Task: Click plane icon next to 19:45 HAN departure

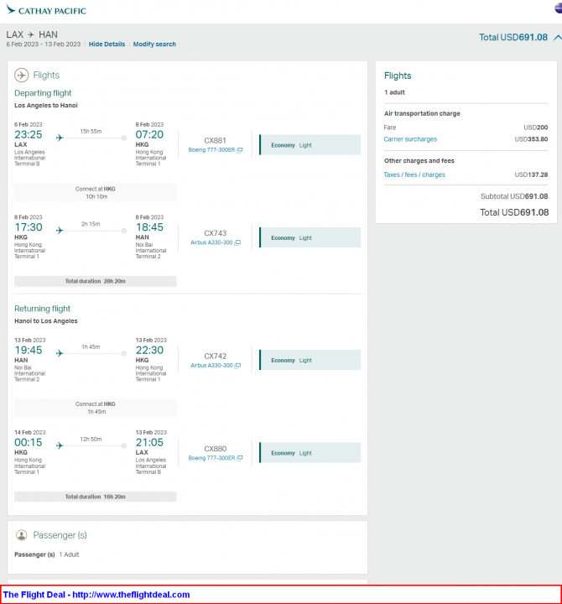Action: pyautogui.click(x=60, y=353)
